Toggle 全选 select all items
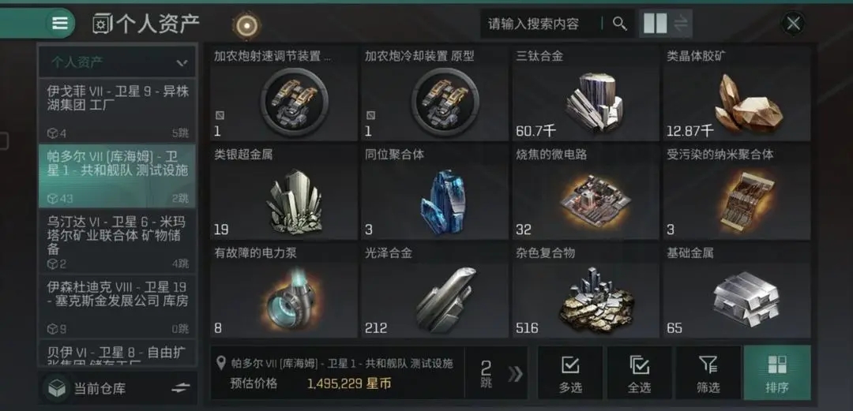Image resolution: width=853 pixels, height=411 pixels. coord(639,373)
